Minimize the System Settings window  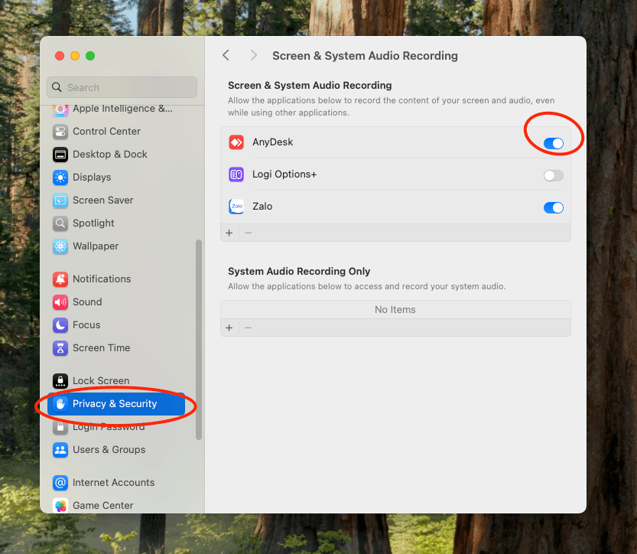click(75, 56)
